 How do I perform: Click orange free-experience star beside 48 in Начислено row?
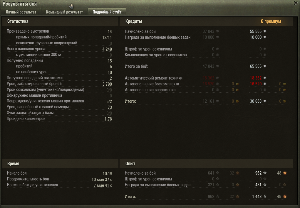tap(285, 173)
